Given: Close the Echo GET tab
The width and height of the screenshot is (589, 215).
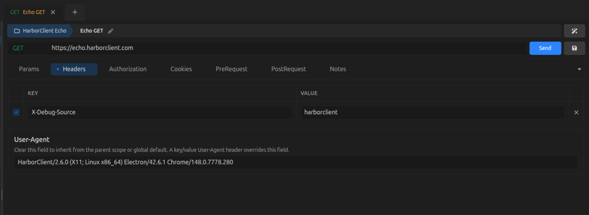Looking at the screenshot, I should click(53, 12).
